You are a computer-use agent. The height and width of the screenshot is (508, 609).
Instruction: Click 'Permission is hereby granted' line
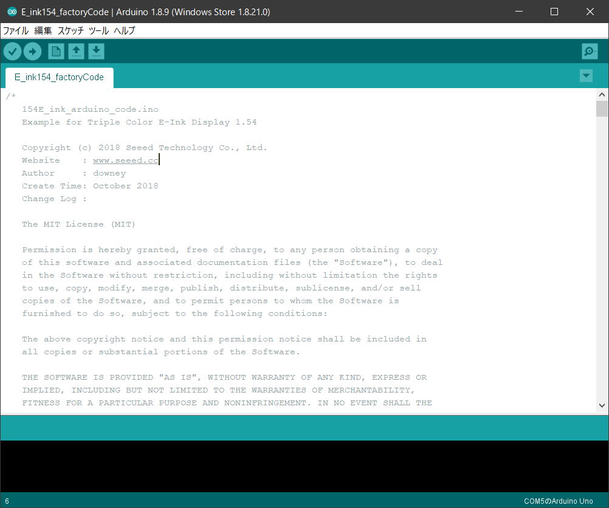pyautogui.click(x=230, y=250)
